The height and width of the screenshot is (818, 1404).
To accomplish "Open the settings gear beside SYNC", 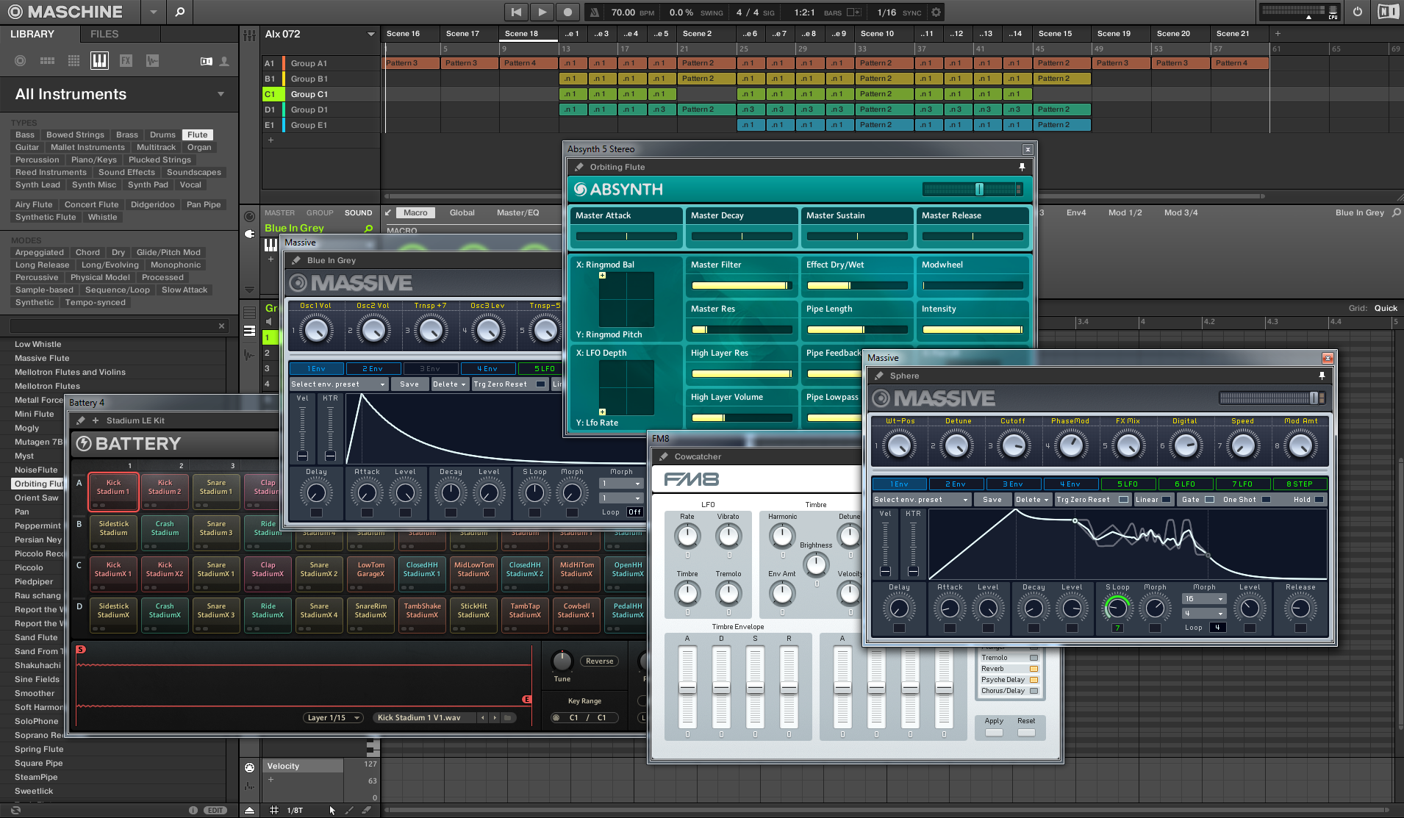I will tap(936, 12).
